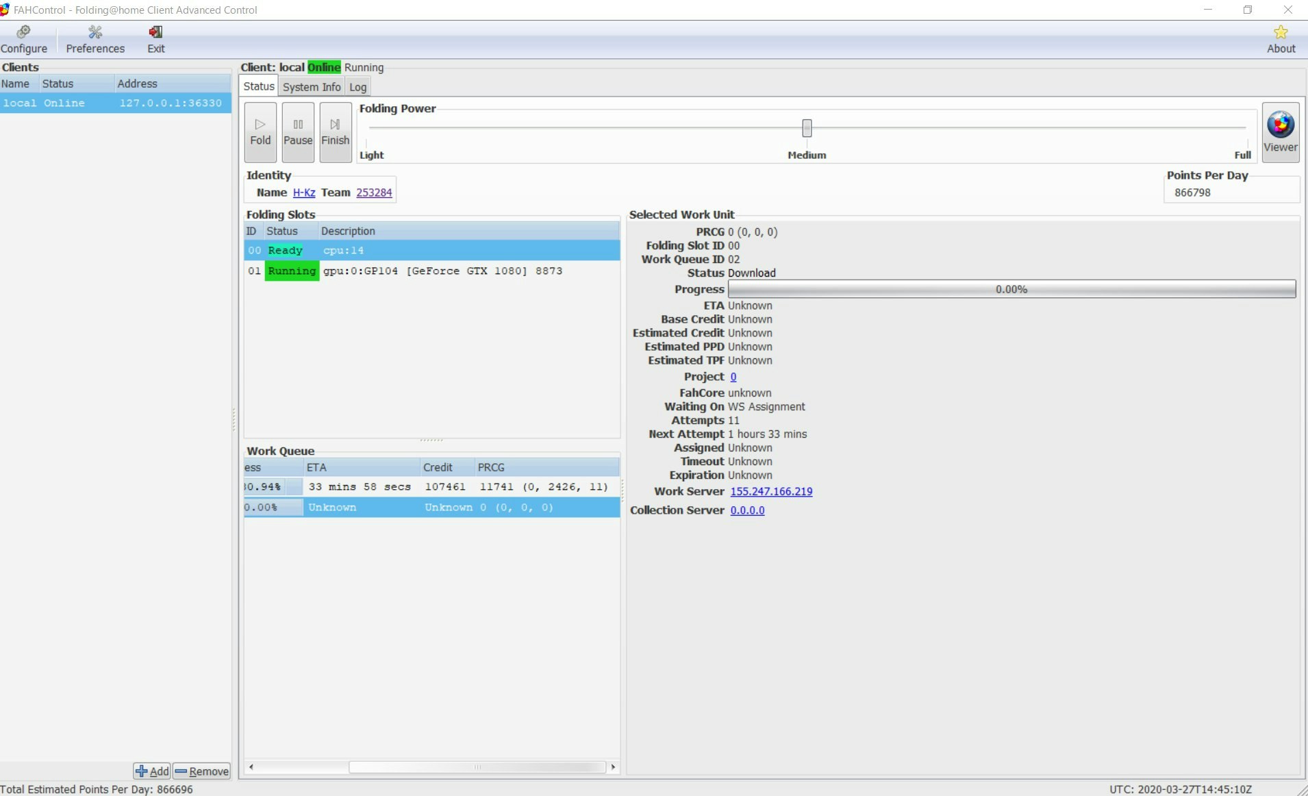Select work queue row with Unknown ETA
This screenshot has width=1308, height=796.
tap(432, 508)
